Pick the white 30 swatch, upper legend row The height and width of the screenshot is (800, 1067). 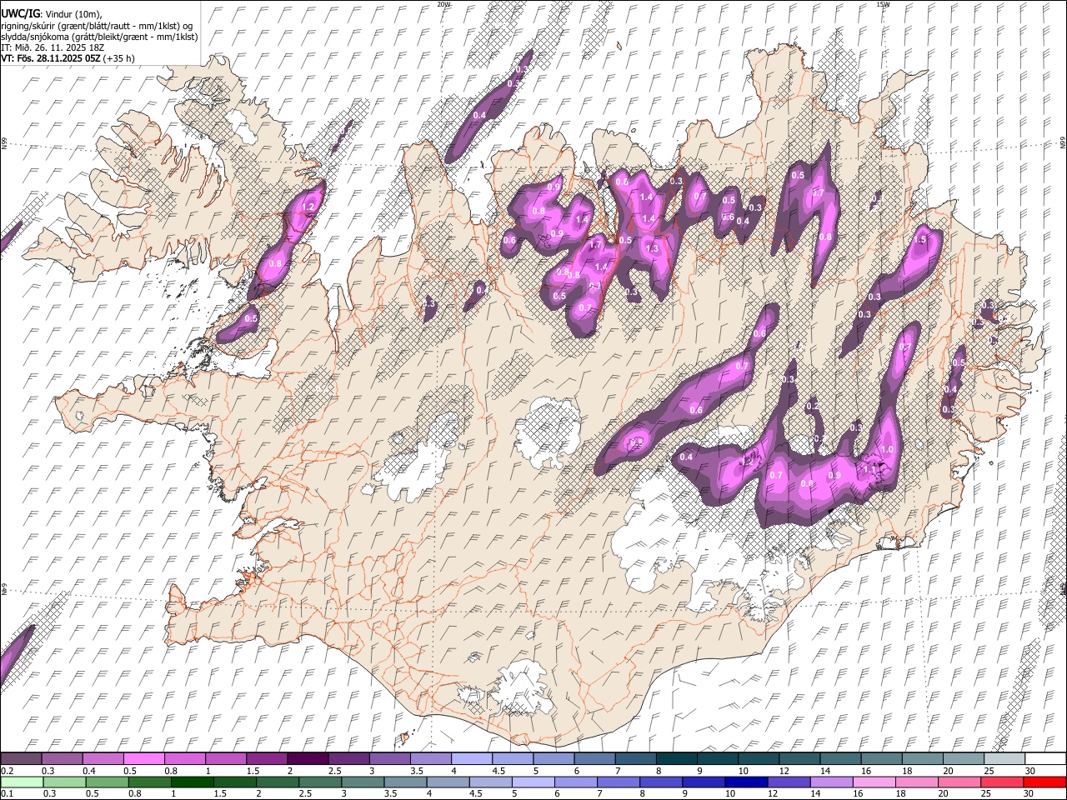tap(1044, 758)
